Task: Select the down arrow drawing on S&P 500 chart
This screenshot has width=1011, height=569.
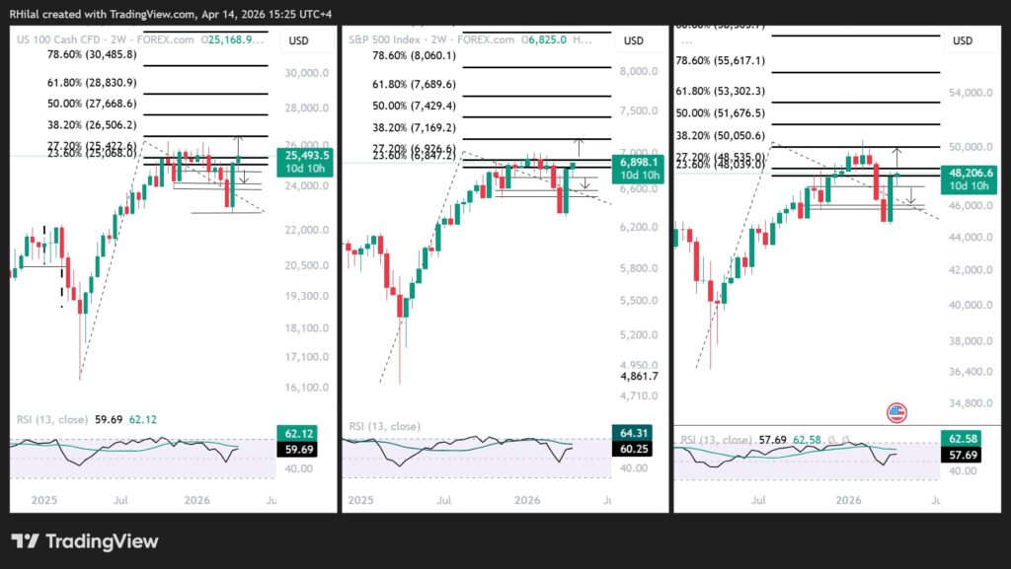Action: 584,182
